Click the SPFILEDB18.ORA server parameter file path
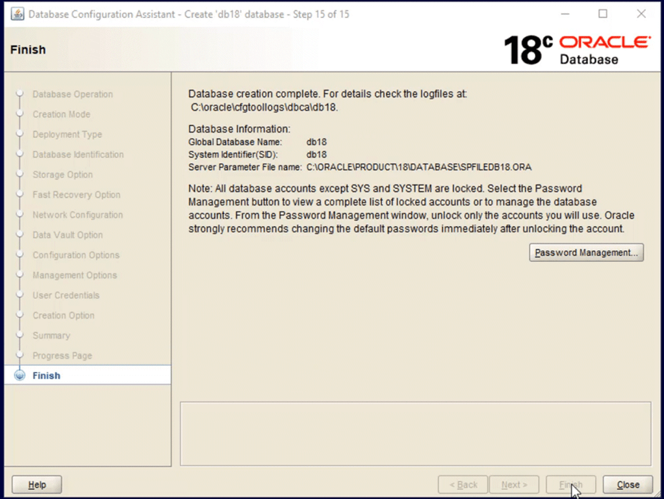 (419, 167)
